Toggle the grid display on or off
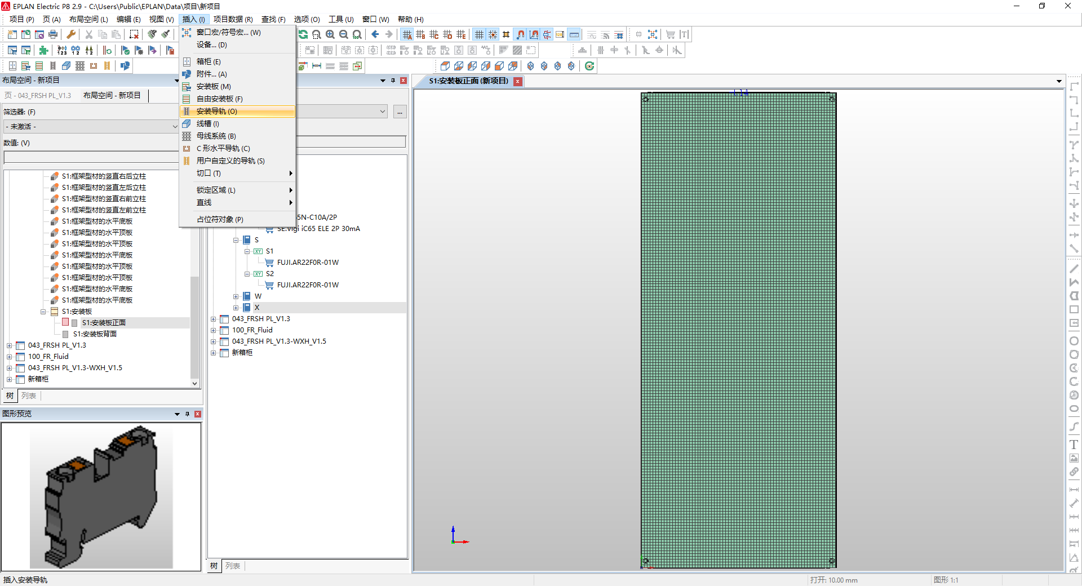Image resolution: width=1082 pixels, height=586 pixels. tap(478, 34)
